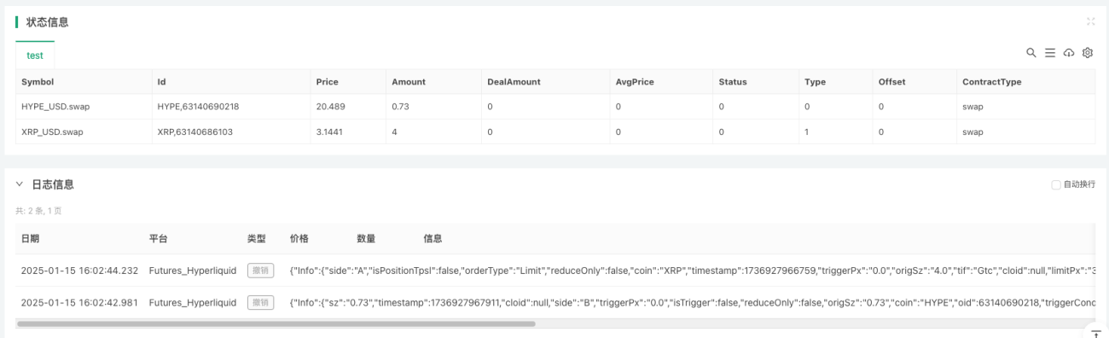The height and width of the screenshot is (338, 1109).
Task: Click the log timestamp 2025-01-15 16:02:44.232
Action: pos(79,270)
